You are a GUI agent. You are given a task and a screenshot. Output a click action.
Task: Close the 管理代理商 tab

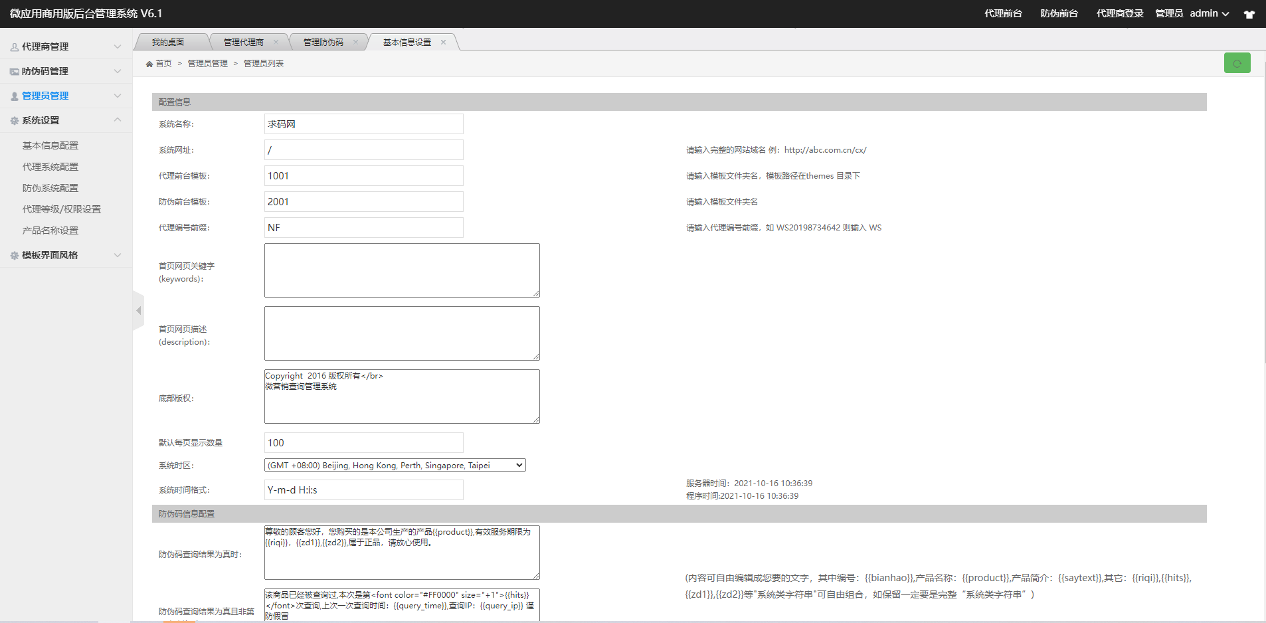pos(276,42)
